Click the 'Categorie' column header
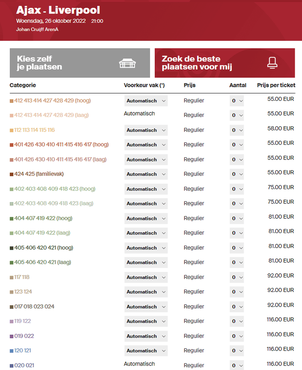 click(x=23, y=85)
